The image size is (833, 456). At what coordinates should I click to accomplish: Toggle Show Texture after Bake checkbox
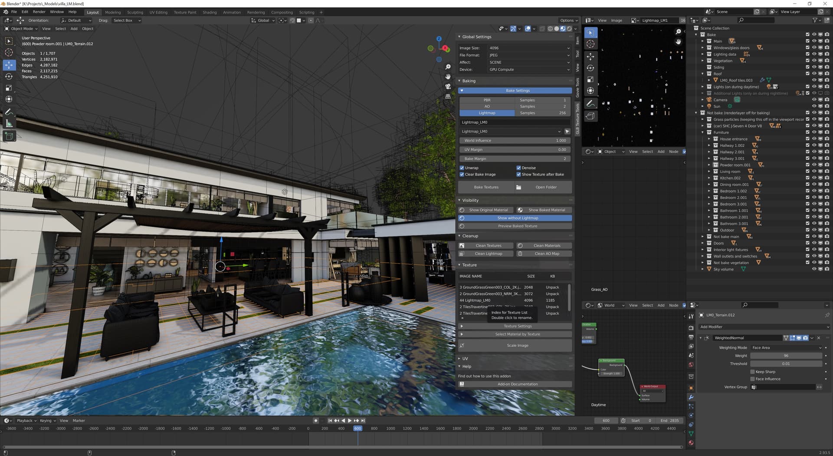[518, 174]
